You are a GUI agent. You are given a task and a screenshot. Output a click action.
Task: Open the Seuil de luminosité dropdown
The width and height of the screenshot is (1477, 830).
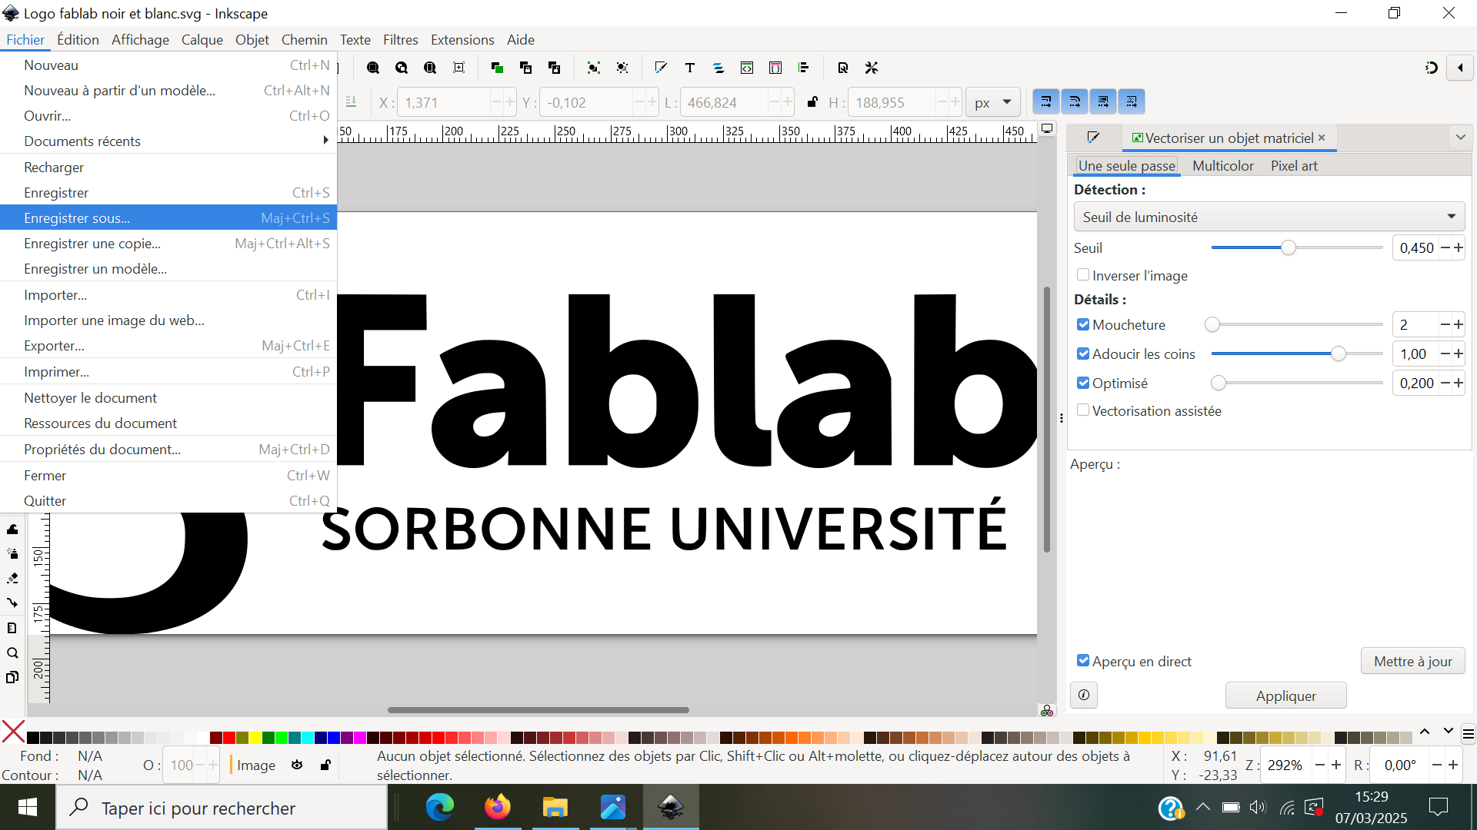[1269, 217]
